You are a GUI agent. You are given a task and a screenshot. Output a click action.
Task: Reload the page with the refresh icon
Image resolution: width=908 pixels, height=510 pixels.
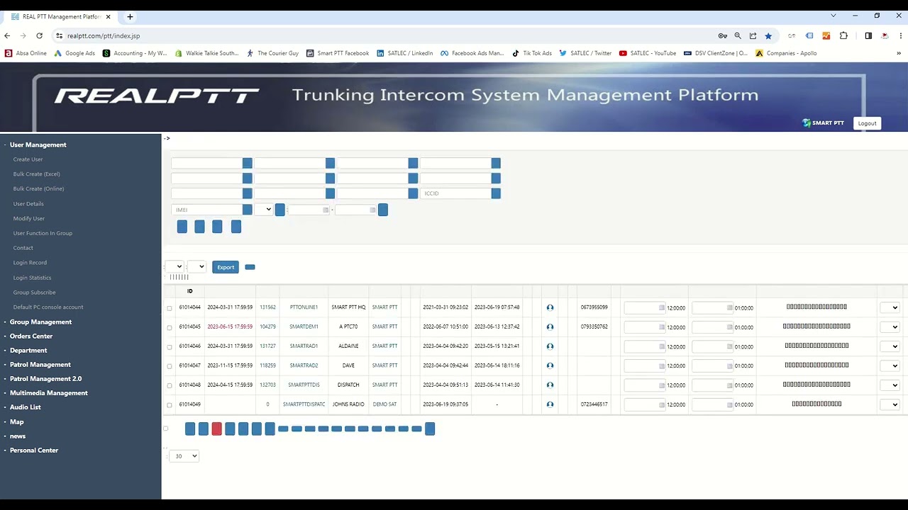click(39, 35)
